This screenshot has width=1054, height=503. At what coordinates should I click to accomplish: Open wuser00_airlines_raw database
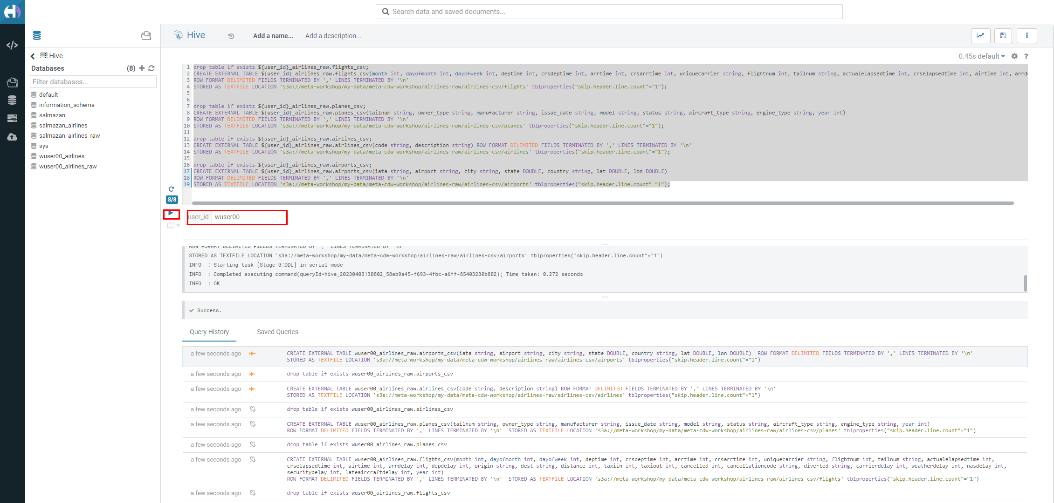pos(68,167)
